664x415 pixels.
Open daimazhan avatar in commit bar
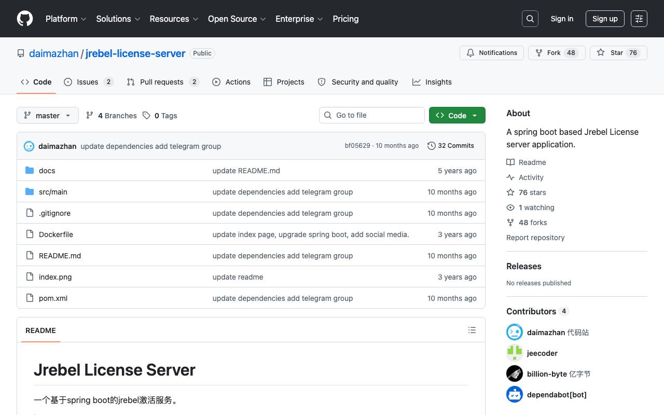click(x=29, y=146)
